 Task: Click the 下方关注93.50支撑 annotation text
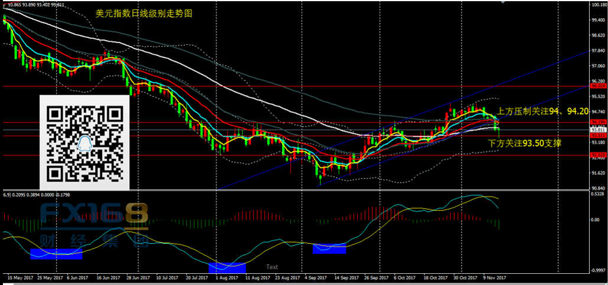(524, 142)
